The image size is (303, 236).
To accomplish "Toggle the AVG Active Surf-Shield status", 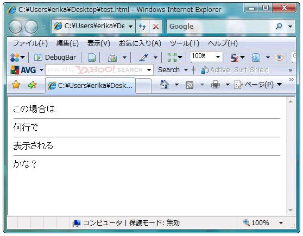I will (235, 70).
